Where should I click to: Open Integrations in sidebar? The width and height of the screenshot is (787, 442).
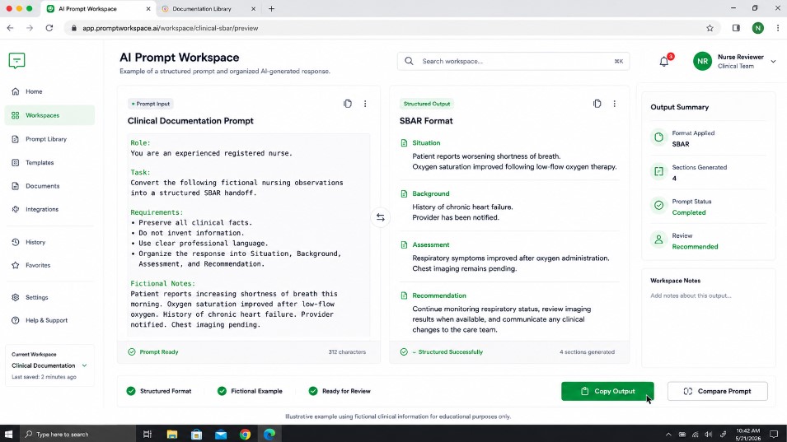(49, 209)
